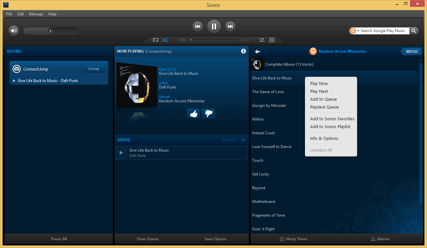The height and width of the screenshot is (248, 427).
Task: Toggle shuffle mode
Action: click(x=165, y=40)
